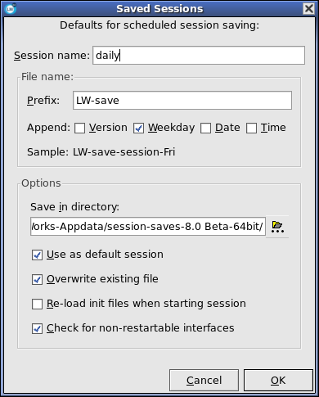Click the Sample LW-save-session-Fri text
The height and width of the screenshot is (397, 319).
(x=101, y=152)
